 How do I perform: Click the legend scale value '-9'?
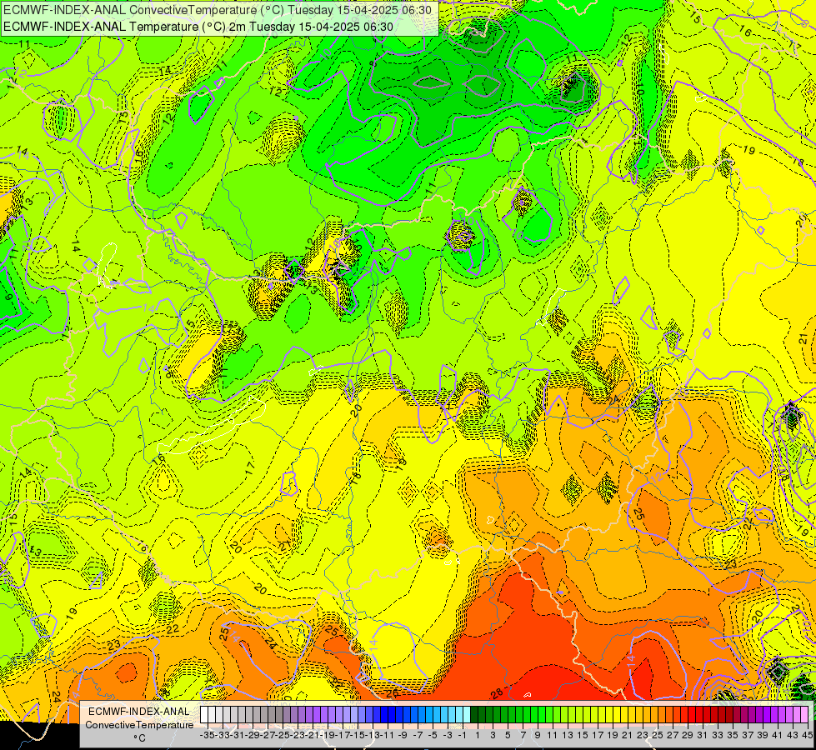pos(403,735)
